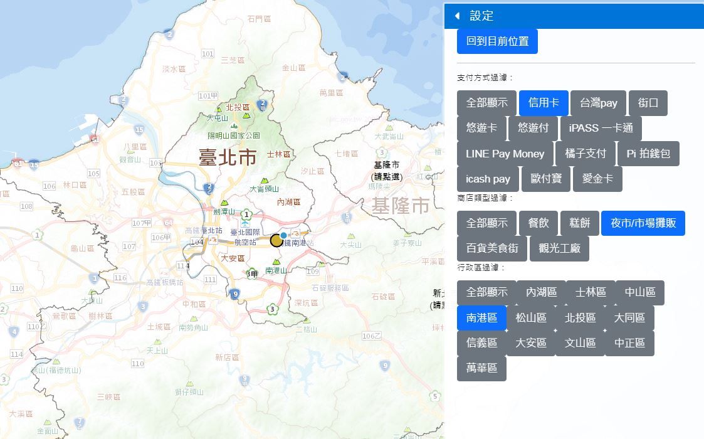704x439 pixels.
Task: Select 夜市/市場攤販 shop type
Action: click(x=643, y=223)
